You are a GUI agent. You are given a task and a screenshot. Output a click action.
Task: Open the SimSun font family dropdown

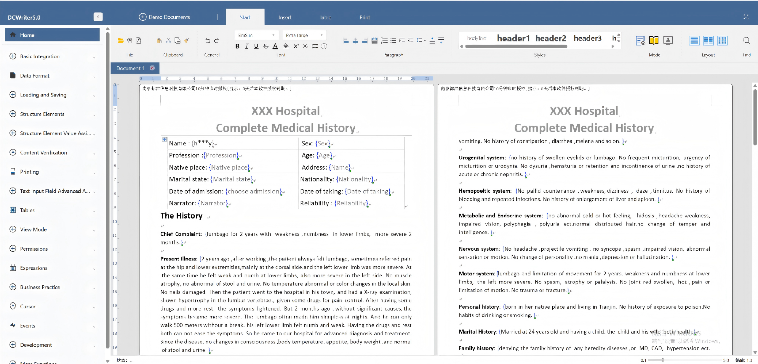(257, 35)
